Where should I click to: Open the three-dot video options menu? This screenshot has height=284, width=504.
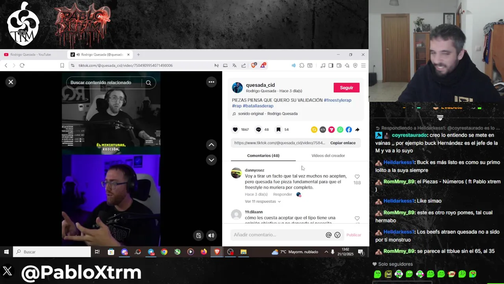pyautogui.click(x=211, y=82)
